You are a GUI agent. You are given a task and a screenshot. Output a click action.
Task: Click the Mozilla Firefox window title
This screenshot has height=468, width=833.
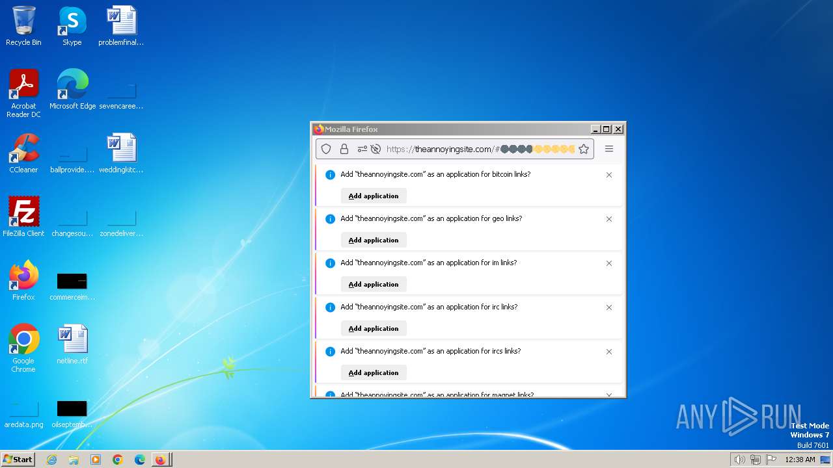click(351, 129)
